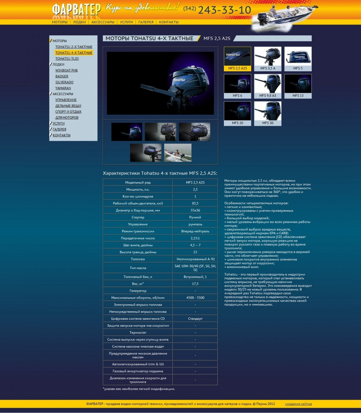Screen dimensions: 361x413
Task: Click the Газовый амортизатор подъема row label
Action: click(138, 371)
